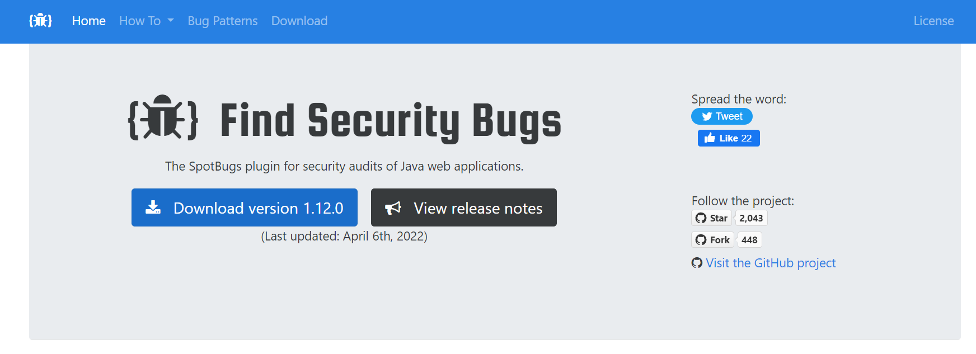Image resolution: width=976 pixels, height=354 pixels.
Task: Click the 2,043 star count
Action: point(751,218)
